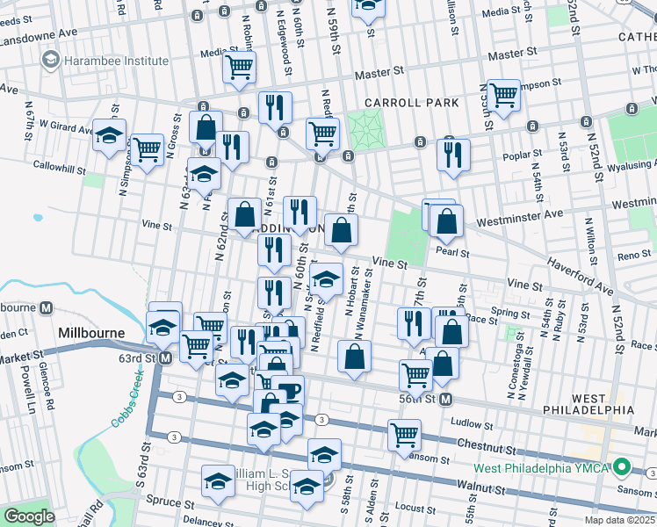Select 56th St metro station icon
The width and height of the screenshot is (657, 527).
coord(446,400)
